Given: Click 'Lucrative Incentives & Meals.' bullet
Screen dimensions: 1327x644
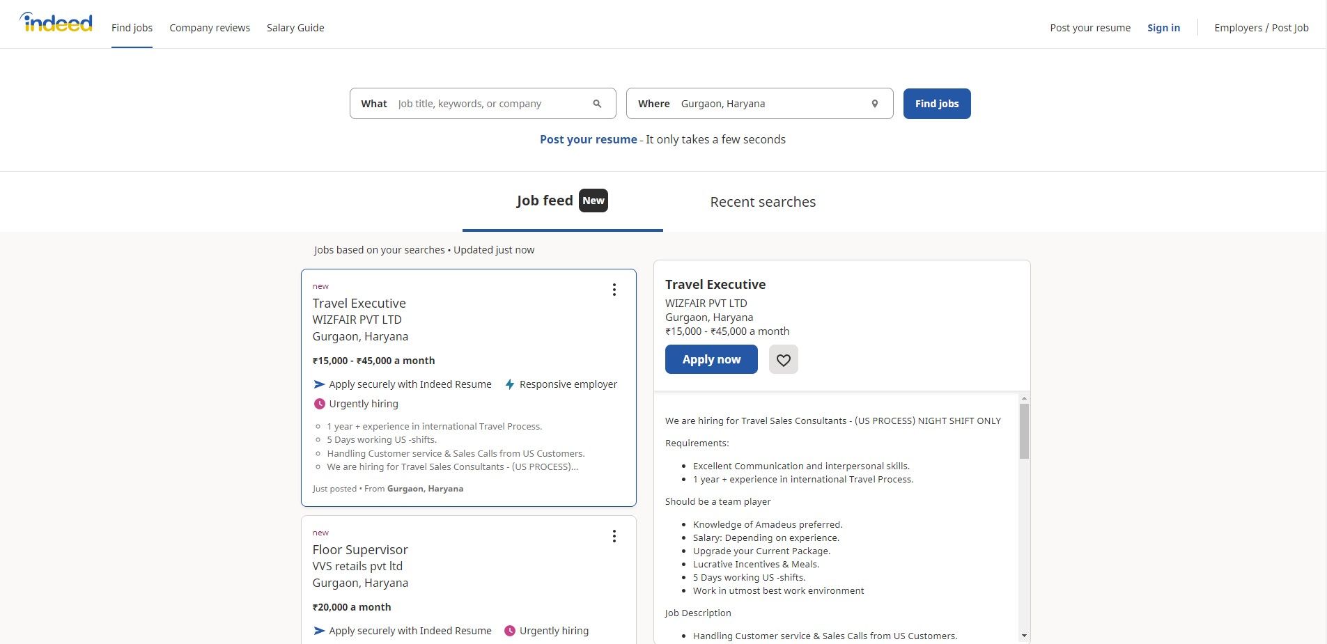Looking at the screenshot, I should (756, 565).
